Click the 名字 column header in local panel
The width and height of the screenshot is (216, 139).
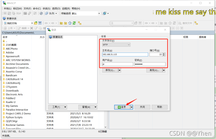pos(17,37)
